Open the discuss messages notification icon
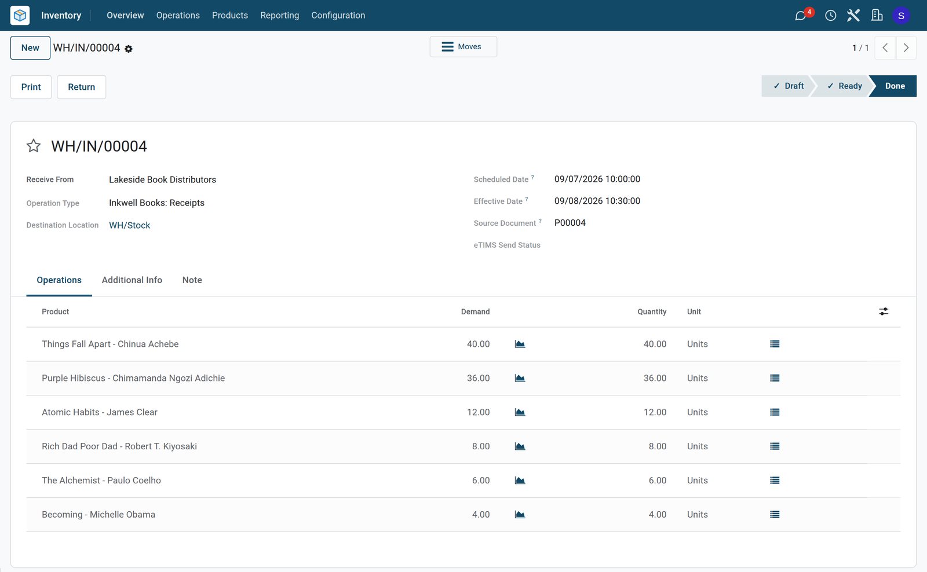This screenshot has height=572, width=927. (801, 16)
